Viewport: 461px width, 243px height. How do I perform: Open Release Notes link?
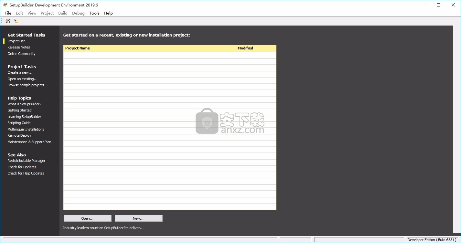(x=19, y=47)
